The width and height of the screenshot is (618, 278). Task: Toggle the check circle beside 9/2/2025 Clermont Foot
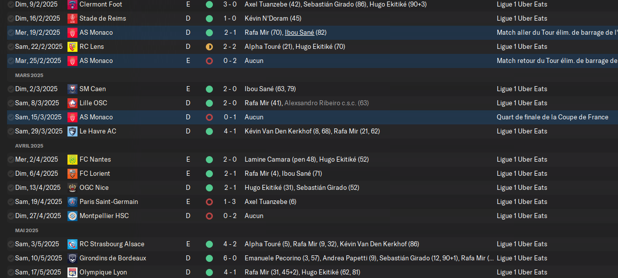coord(11,5)
